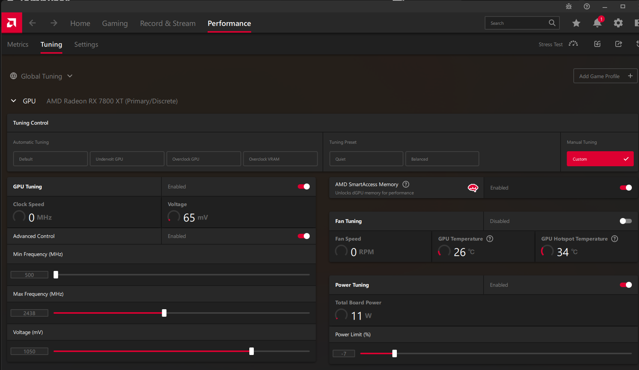639x370 pixels.
Task: Turn off the Advanced Control switch
Action: pyautogui.click(x=304, y=236)
